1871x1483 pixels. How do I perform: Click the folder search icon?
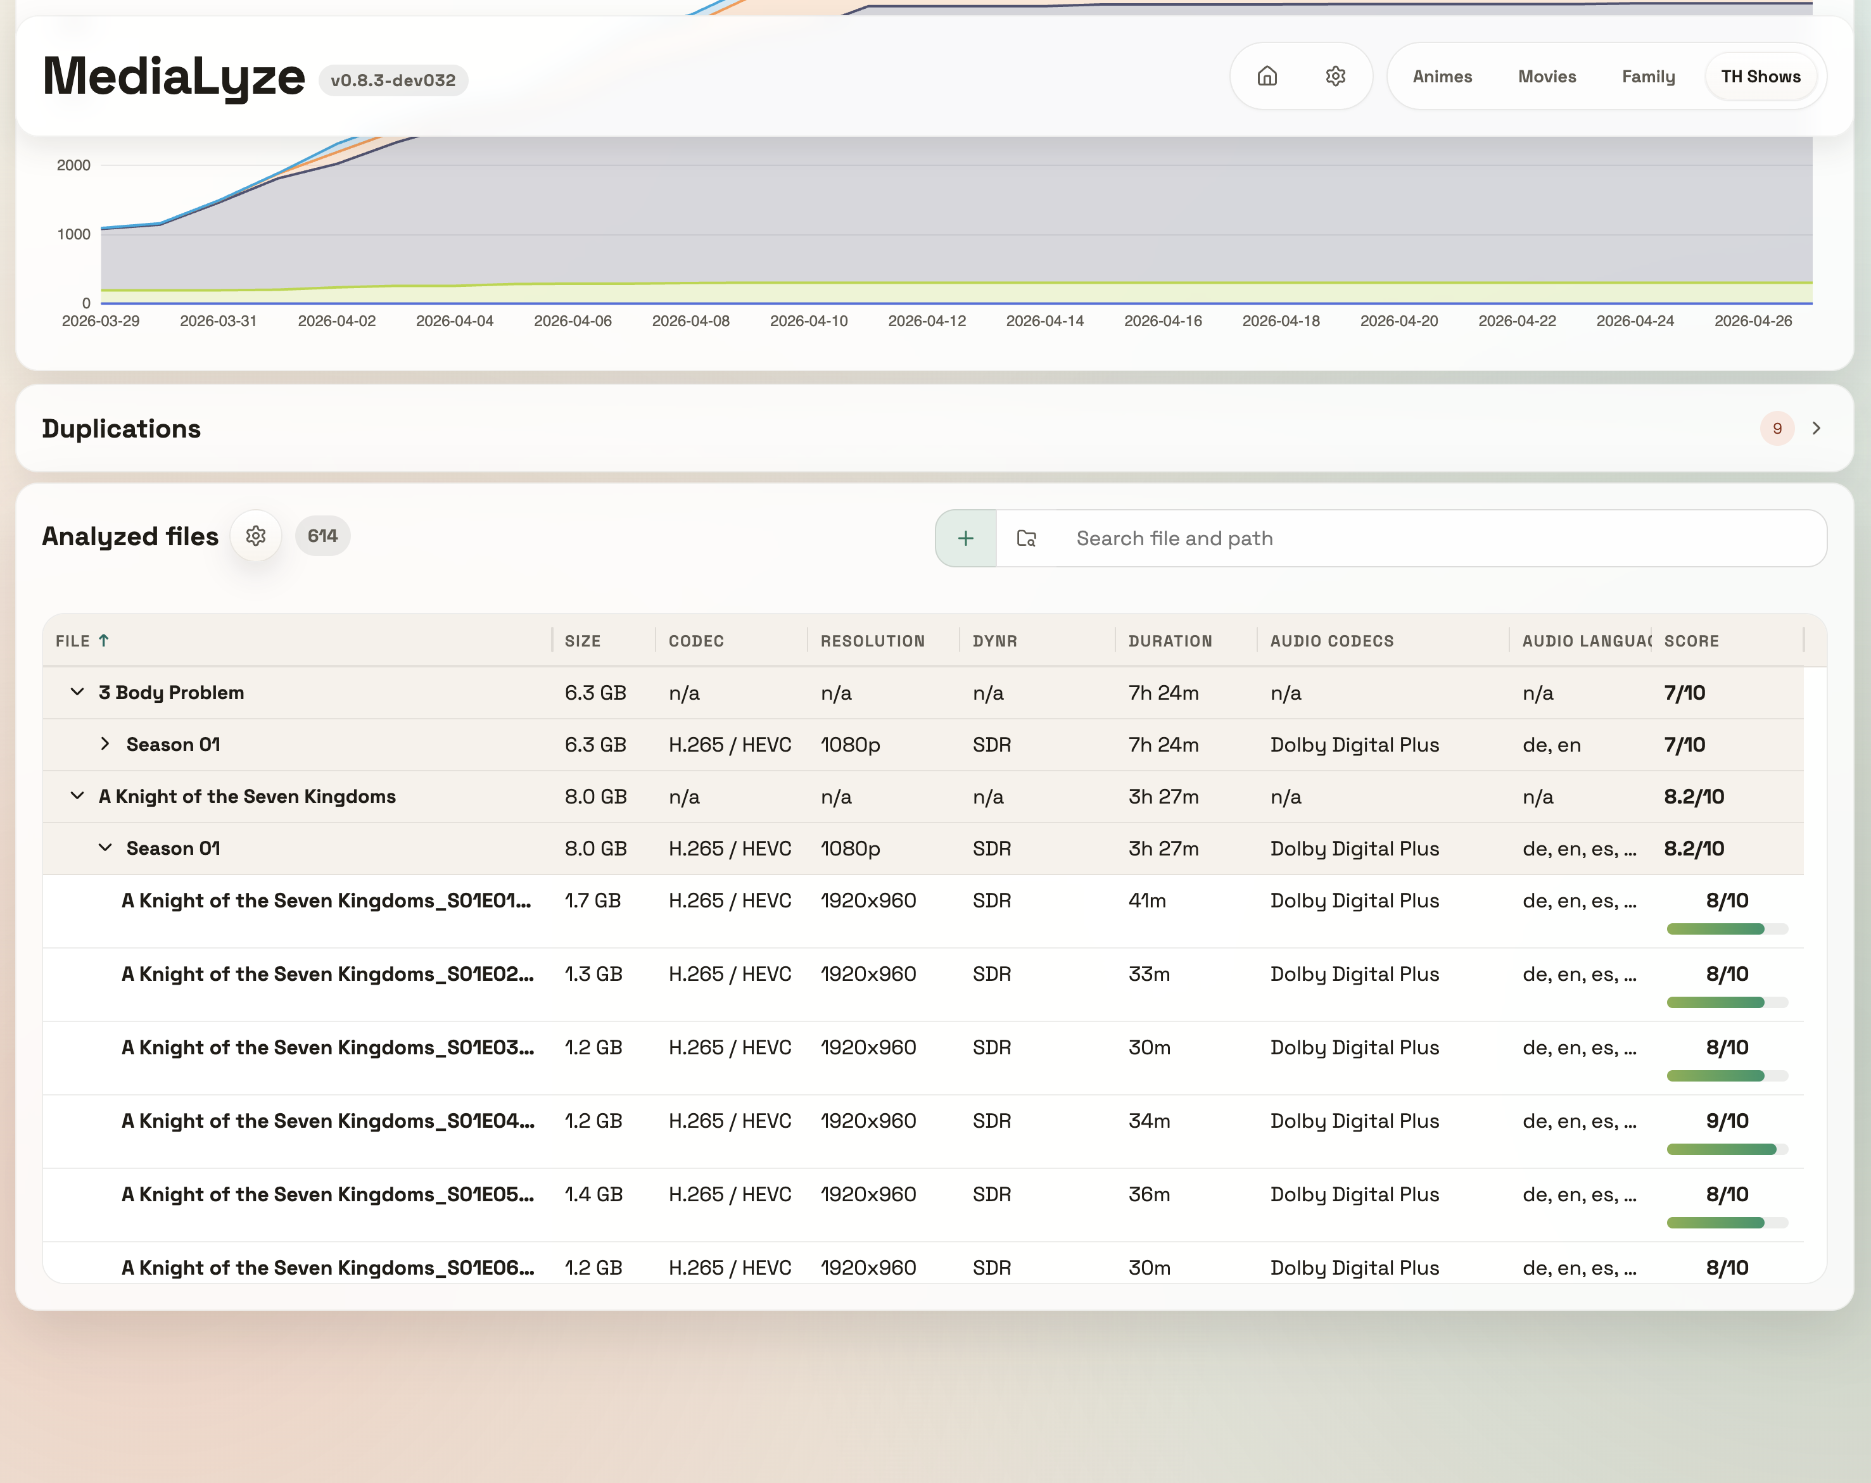click(x=1027, y=539)
